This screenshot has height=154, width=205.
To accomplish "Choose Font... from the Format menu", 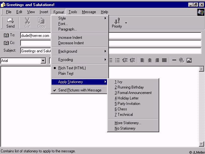I will click(80, 24).
